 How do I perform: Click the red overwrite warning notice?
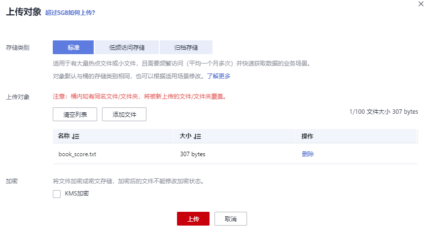click(x=140, y=97)
